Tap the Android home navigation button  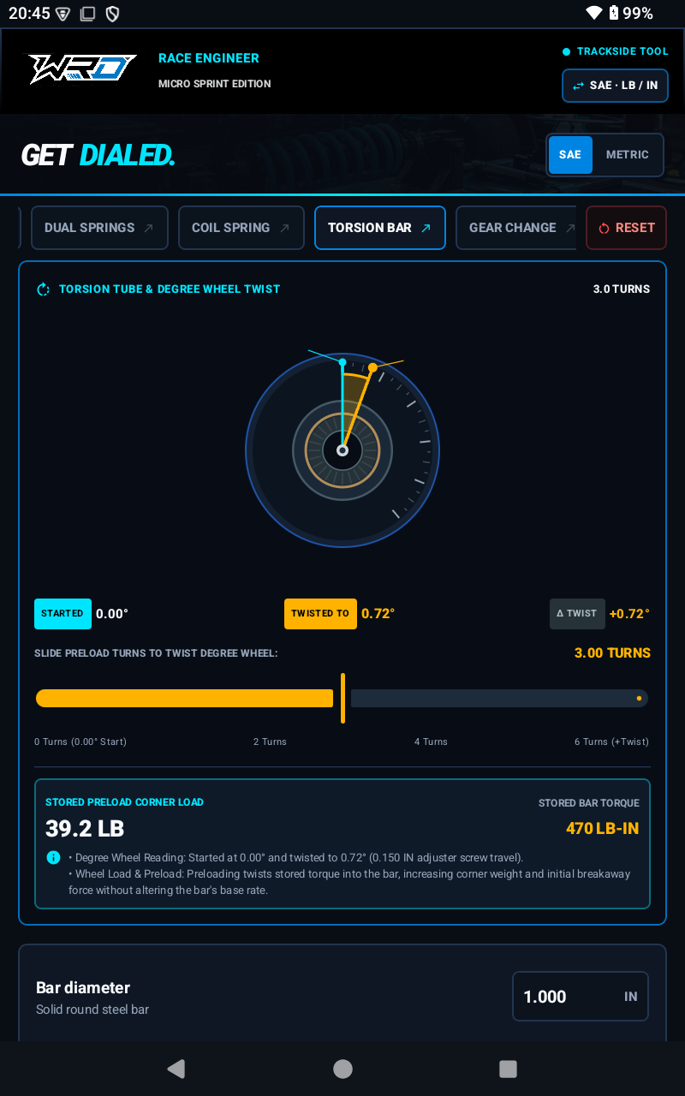342,1068
